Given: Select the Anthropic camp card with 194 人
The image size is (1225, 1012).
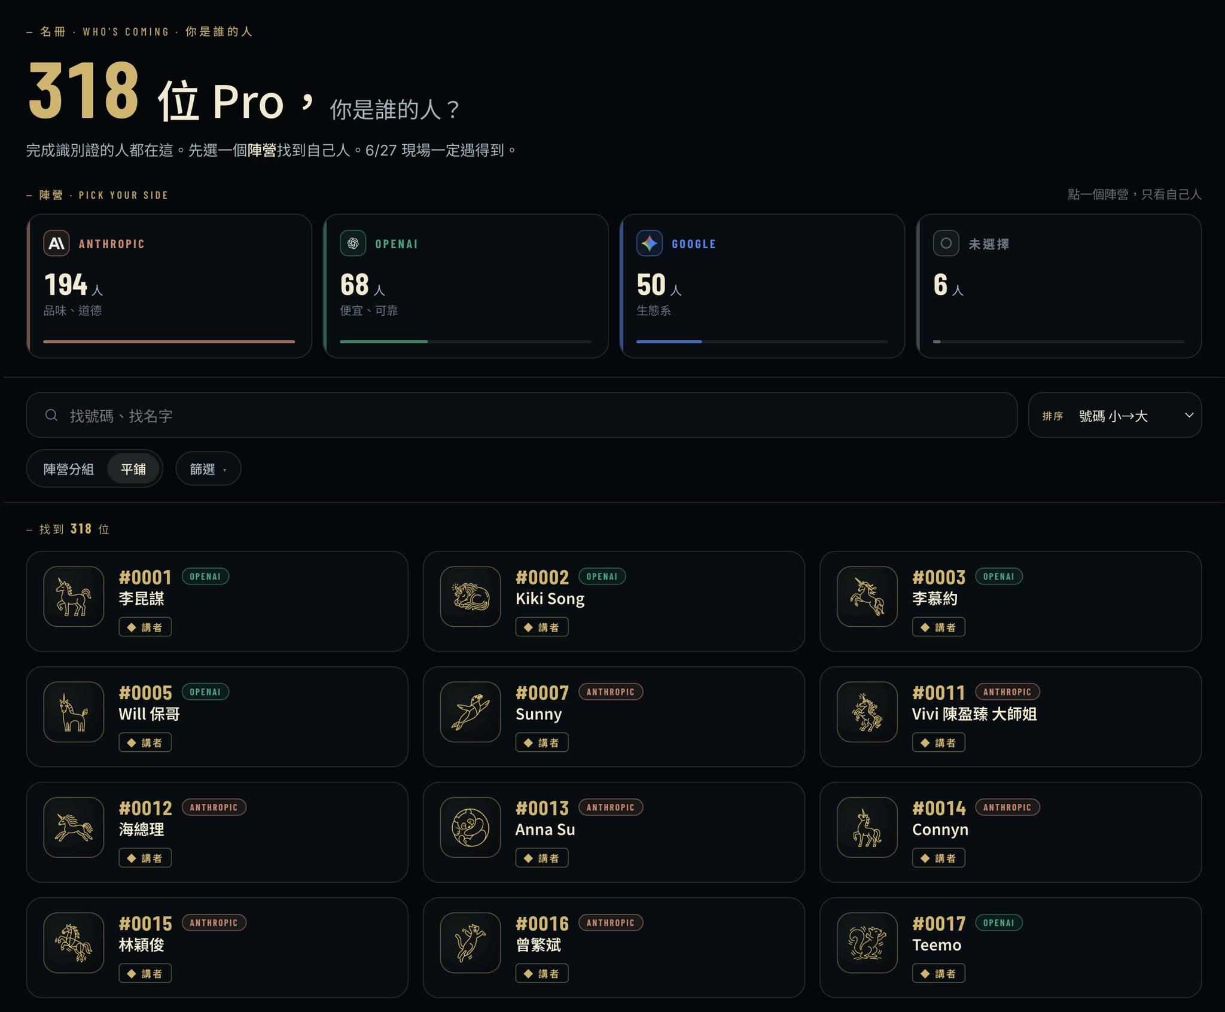Looking at the screenshot, I should [x=169, y=286].
